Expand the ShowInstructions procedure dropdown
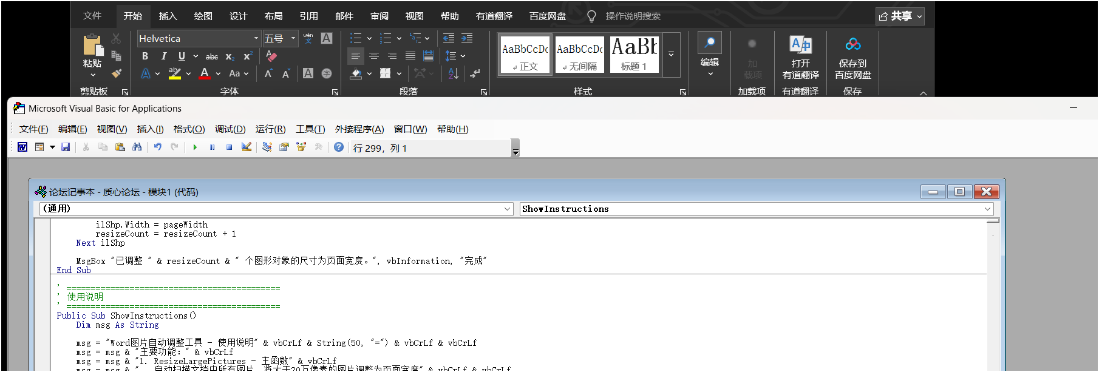Viewport: 1099px width, 372px height. [x=987, y=209]
